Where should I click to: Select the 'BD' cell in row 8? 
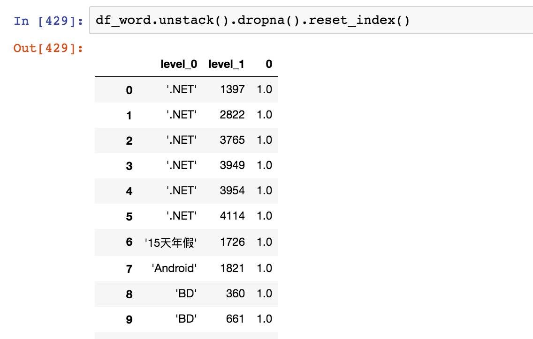[x=186, y=294]
